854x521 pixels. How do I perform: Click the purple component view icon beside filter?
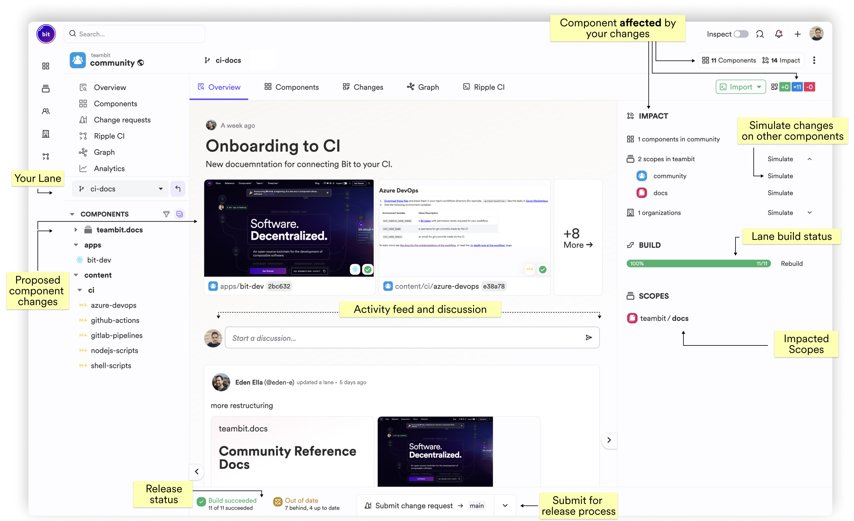pyautogui.click(x=180, y=214)
